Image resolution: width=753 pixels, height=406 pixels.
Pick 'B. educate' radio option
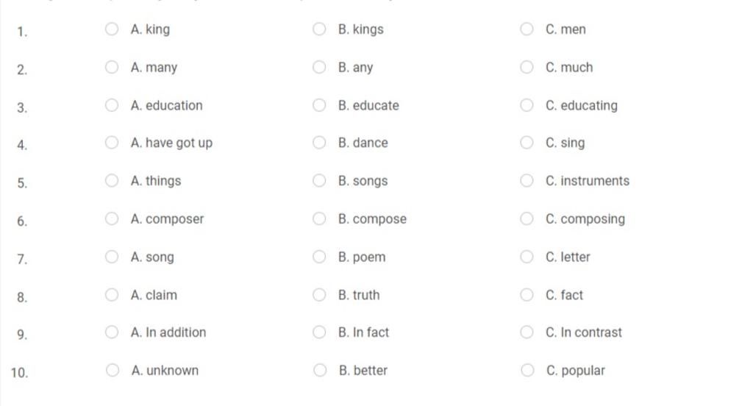point(319,105)
